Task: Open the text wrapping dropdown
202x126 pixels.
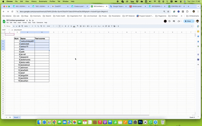Action: 95,26
